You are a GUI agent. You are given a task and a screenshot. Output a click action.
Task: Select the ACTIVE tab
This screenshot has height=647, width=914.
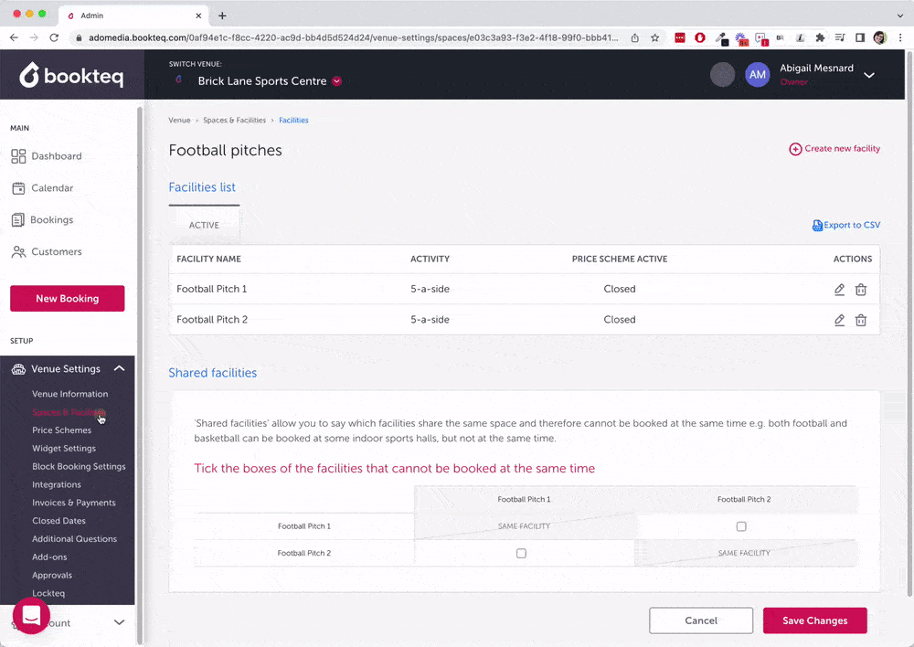click(204, 225)
